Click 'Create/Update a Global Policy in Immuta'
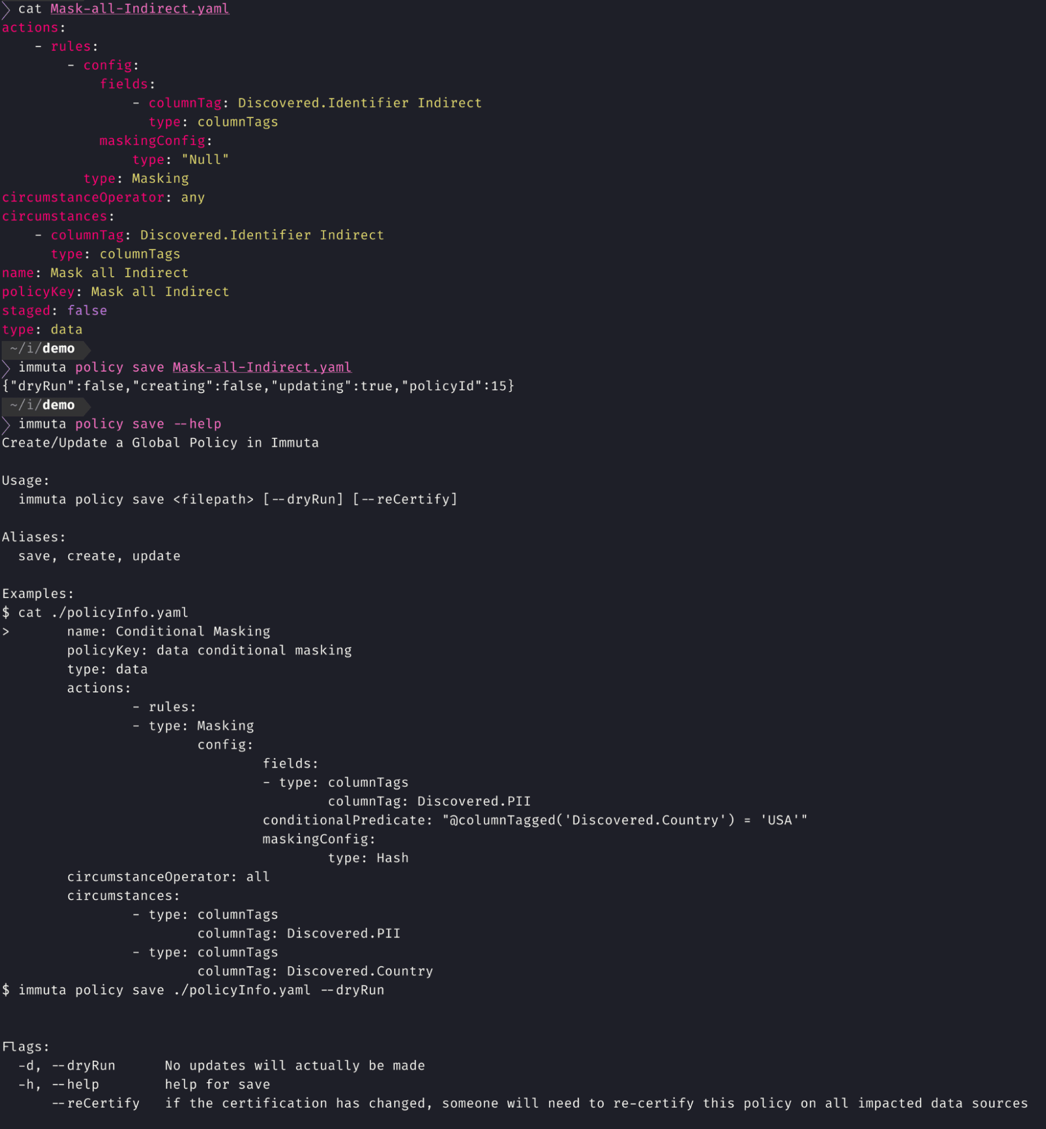 160,443
